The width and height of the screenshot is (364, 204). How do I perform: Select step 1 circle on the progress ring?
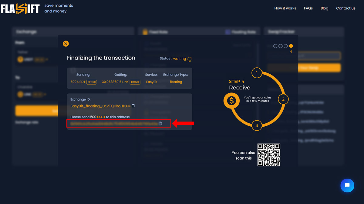click(257, 73)
